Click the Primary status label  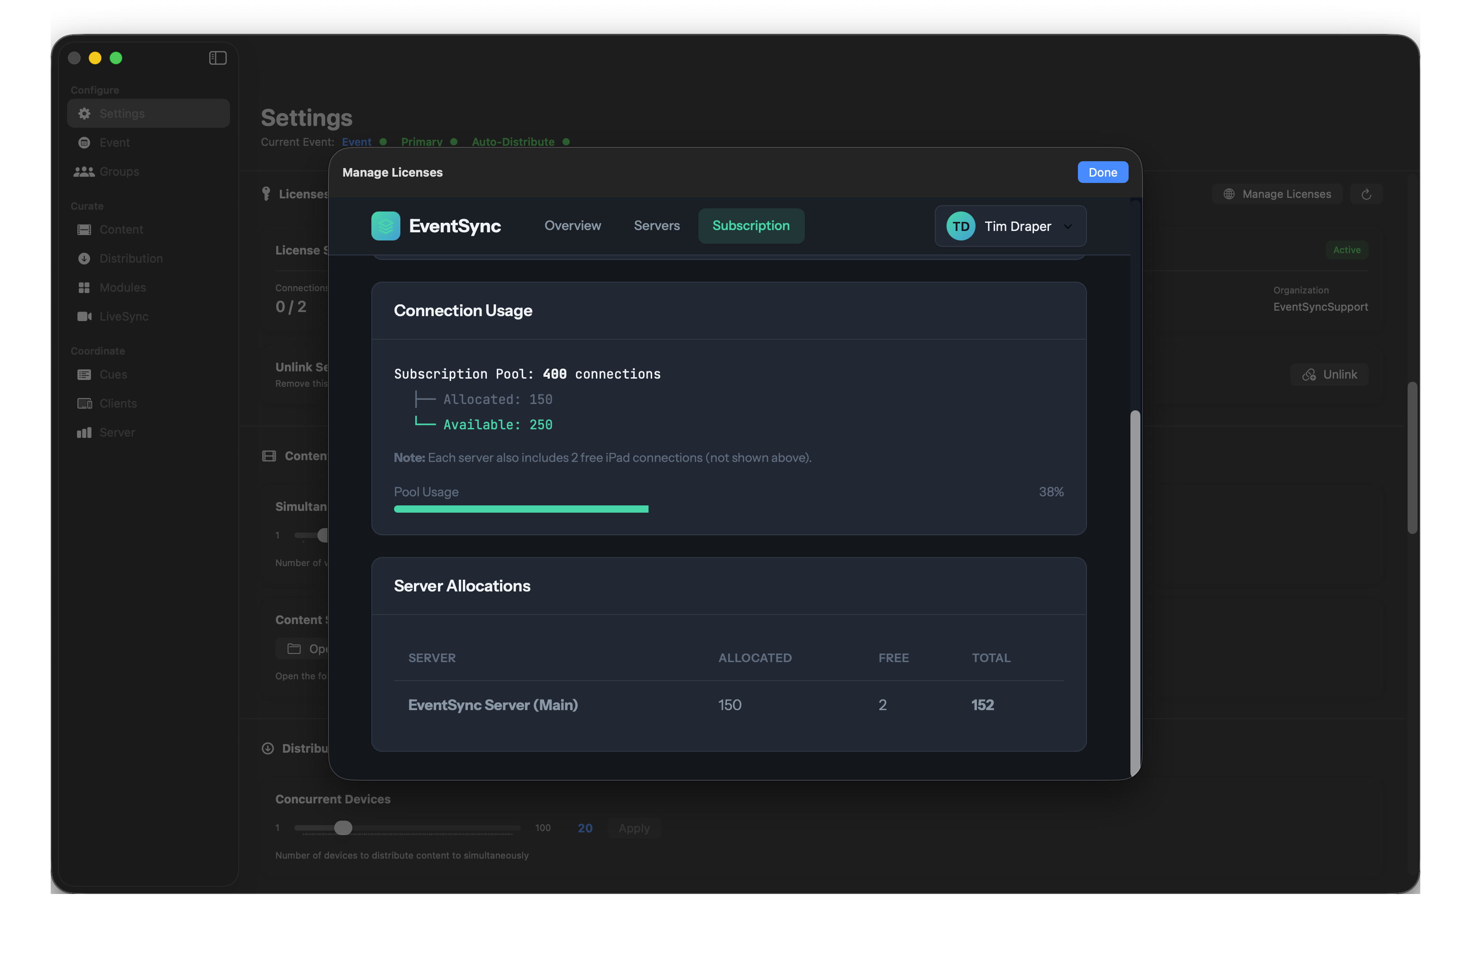(422, 142)
